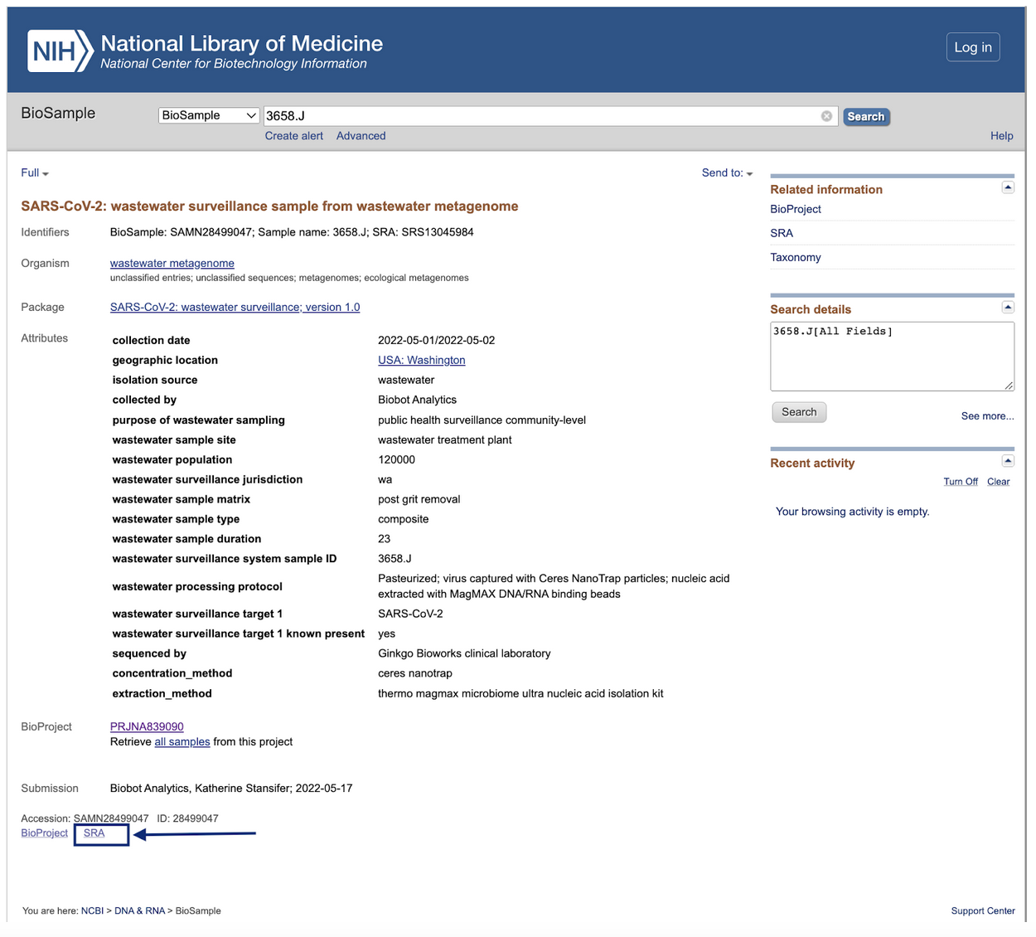Click the Identifiers line with SAMN28499047
The image size is (1036, 937).
pos(292,232)
